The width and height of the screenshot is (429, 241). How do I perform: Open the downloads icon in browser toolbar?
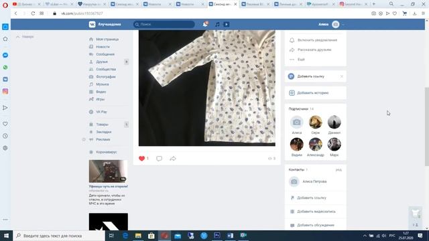click(415, 13)
